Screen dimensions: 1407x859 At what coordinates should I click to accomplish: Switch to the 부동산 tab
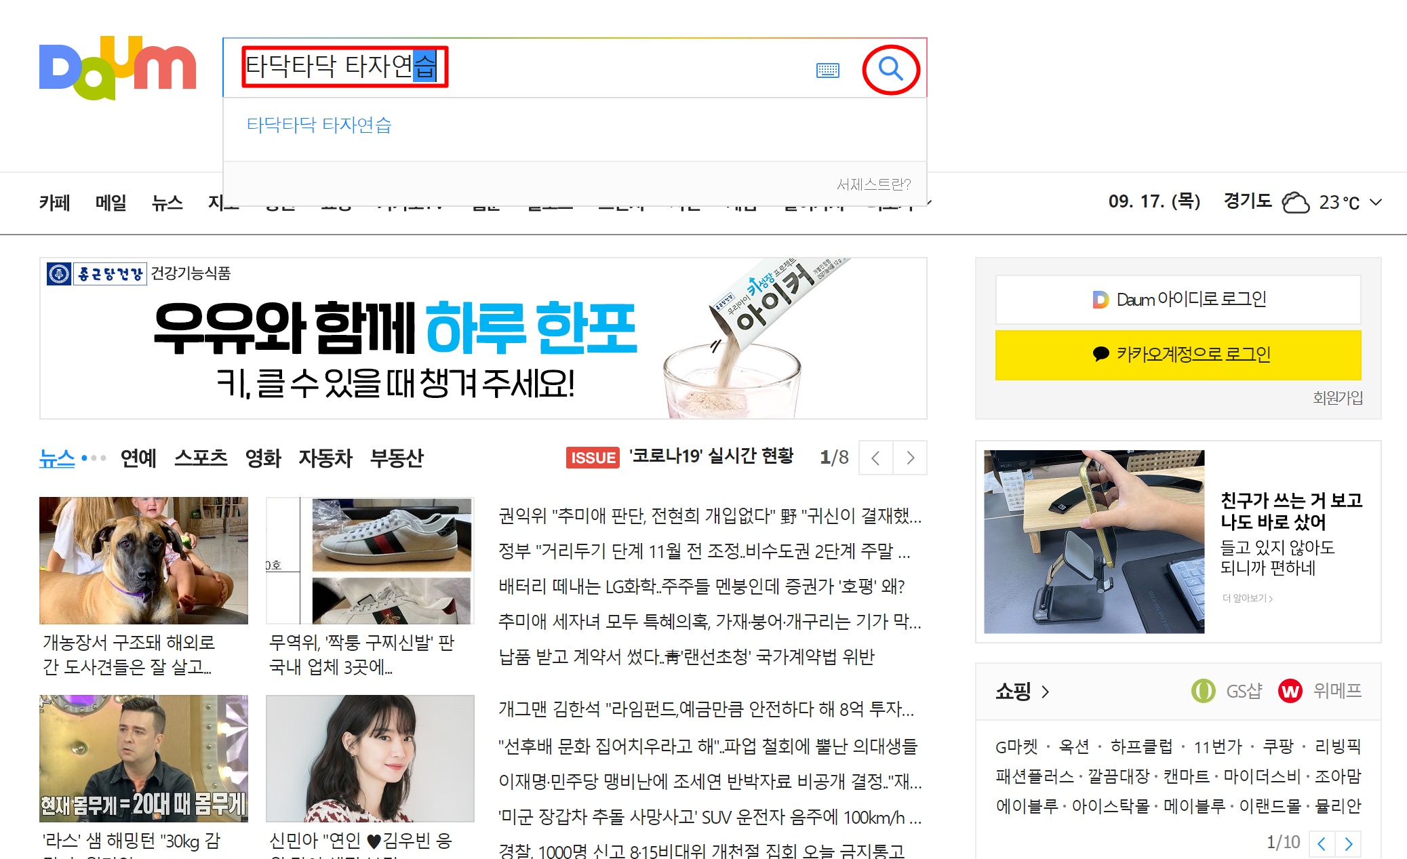click(397, 458)
